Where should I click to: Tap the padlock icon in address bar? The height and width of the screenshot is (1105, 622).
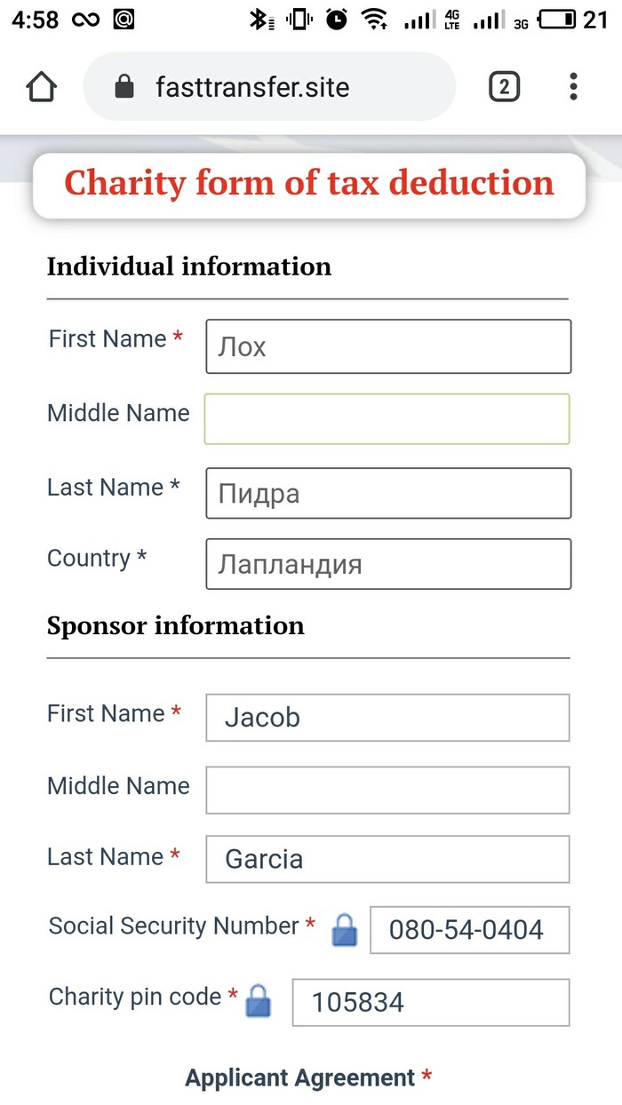124,87
